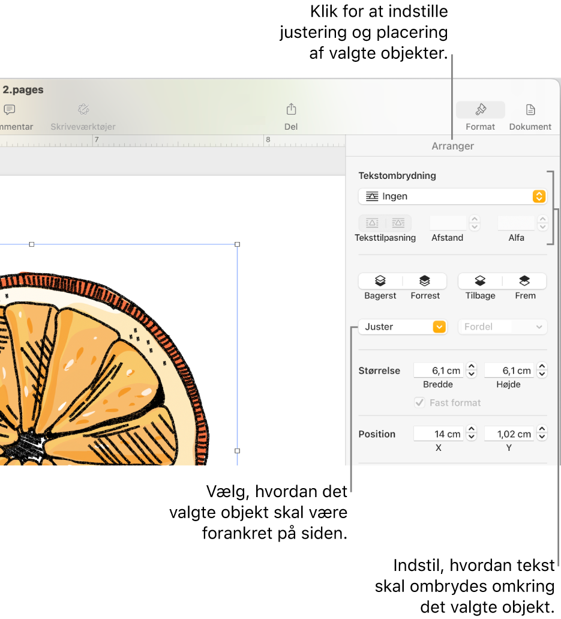The image size is (561, 619).
Task: Increase Alfa with stepper up arrow
Action: (x=543, y=219)
